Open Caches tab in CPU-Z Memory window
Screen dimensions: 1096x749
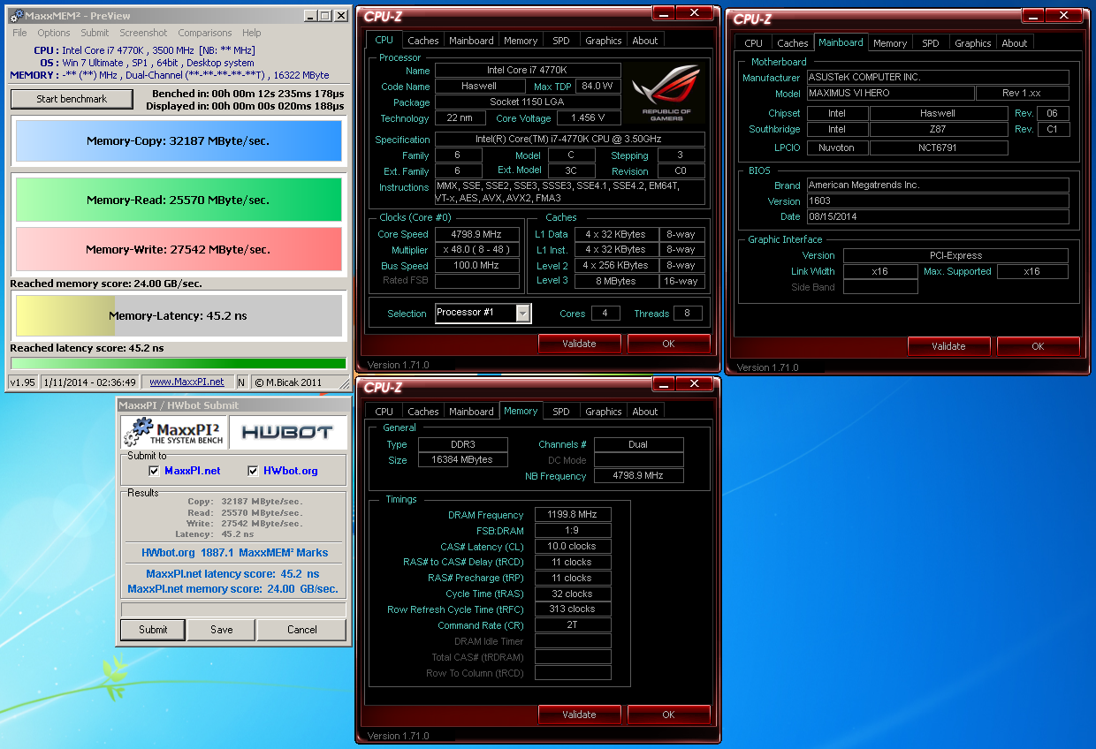tap(423, 412)
